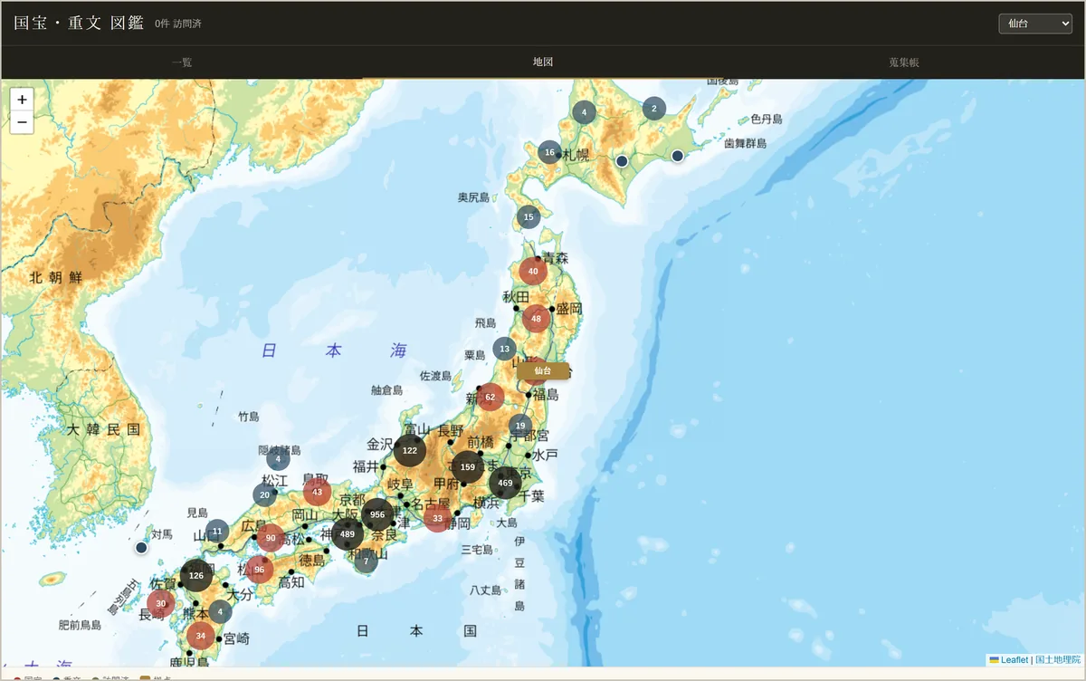The height and width of the screenshot is (681, 1086).
Task: Click the 13 cluster near 粟島
Action: pos(504,349)
